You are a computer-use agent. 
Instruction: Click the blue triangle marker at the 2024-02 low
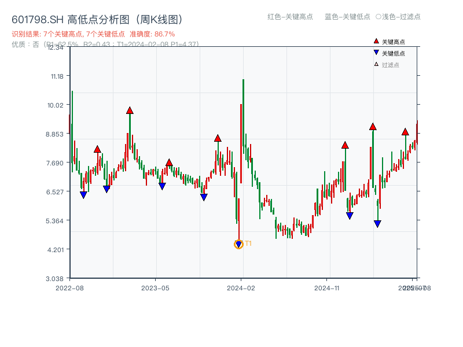click(238, 244)
